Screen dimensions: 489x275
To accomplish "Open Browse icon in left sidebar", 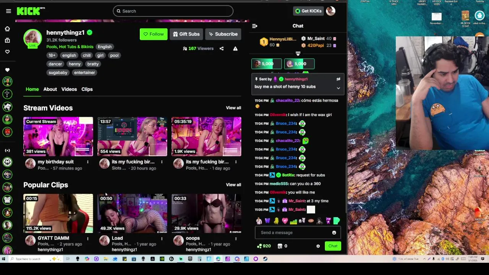I will 7,40.
